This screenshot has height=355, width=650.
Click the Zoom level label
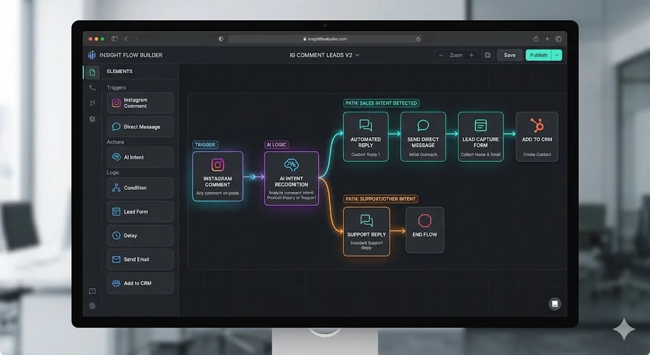pyautogui.click(x=456, y=55)
